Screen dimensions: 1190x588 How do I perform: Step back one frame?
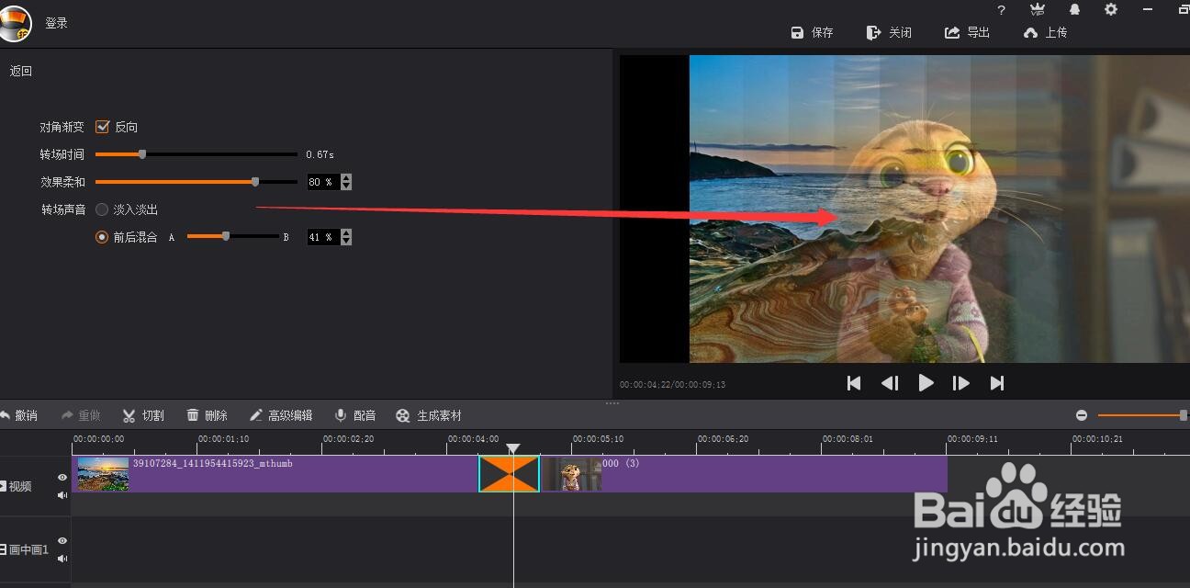click(890, 383)
